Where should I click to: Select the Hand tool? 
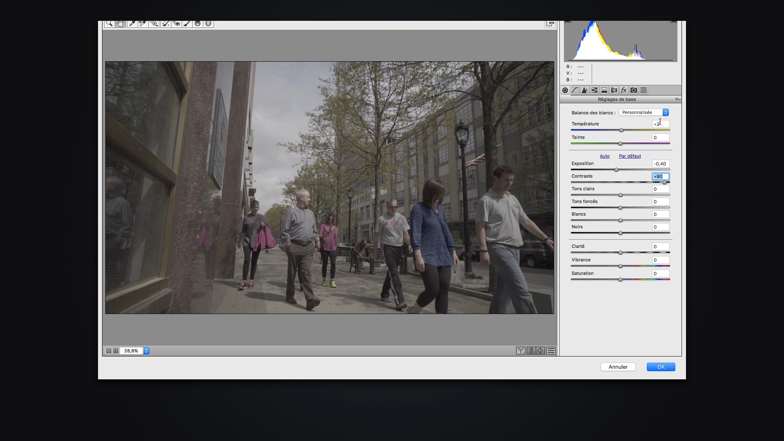[x=120, y=24]
